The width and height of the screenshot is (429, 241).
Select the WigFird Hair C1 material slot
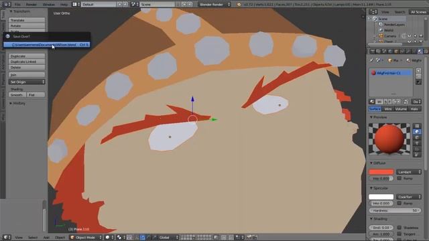click(x=391, y=73)
